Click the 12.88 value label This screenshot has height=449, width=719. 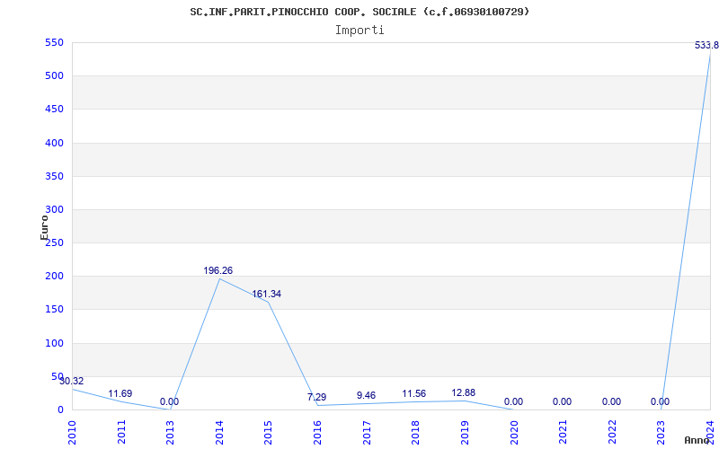pyautogui.click(x=463, y=392)
